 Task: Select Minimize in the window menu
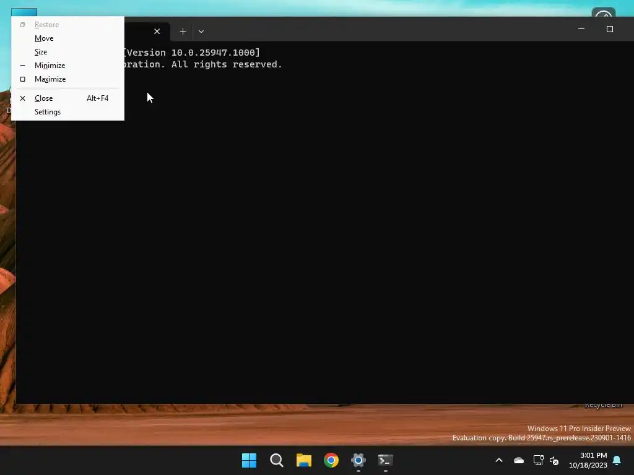tap(67, 66)
